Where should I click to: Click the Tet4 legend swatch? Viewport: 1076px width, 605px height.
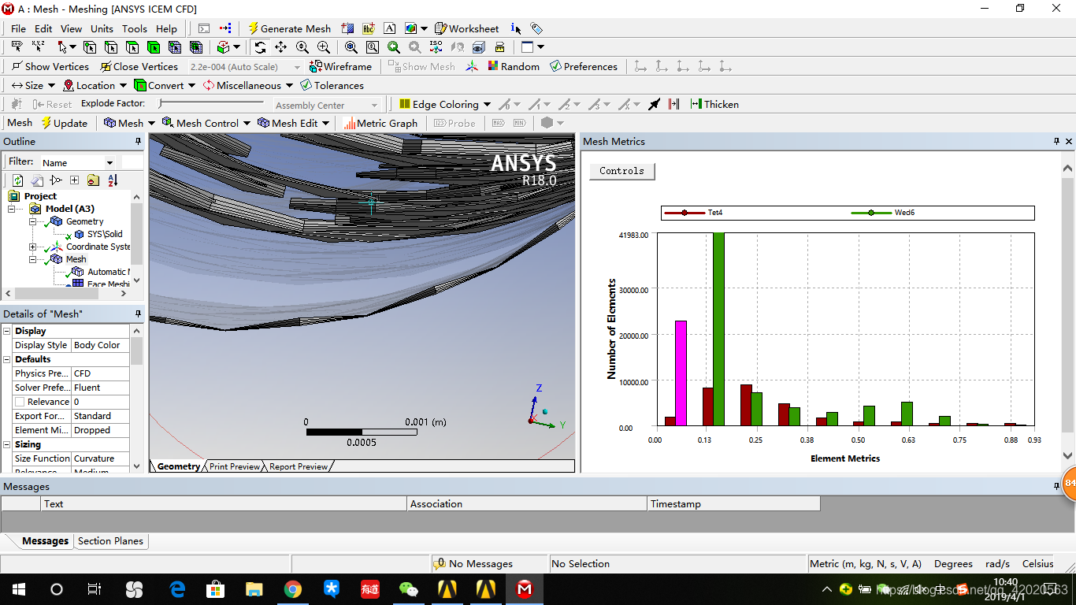pyautogui.click(x=684, y=213)
